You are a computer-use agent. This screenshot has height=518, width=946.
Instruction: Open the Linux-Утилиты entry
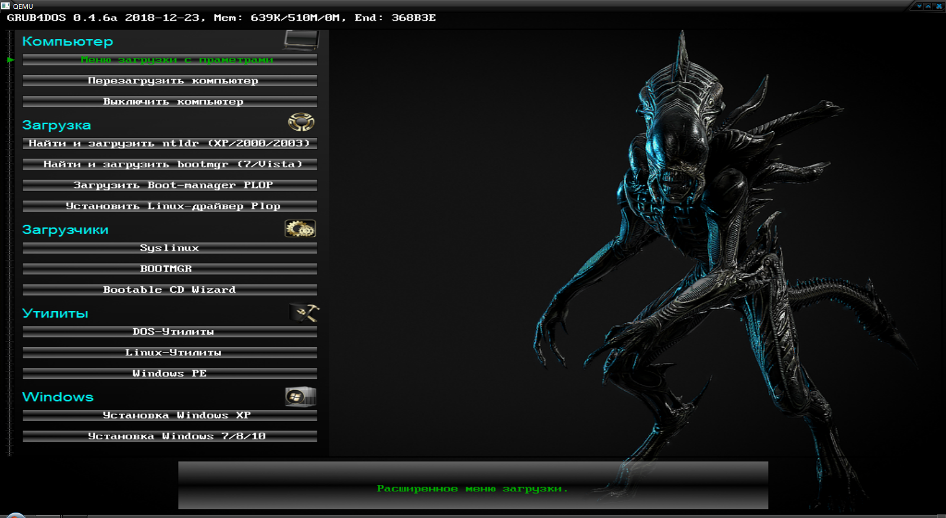tap(170, 352)
